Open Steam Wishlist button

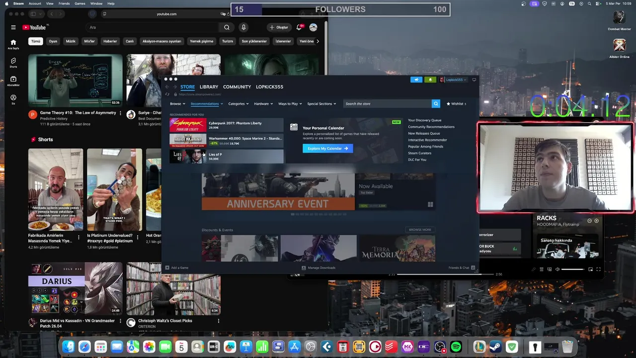click(x=456, y=104)
